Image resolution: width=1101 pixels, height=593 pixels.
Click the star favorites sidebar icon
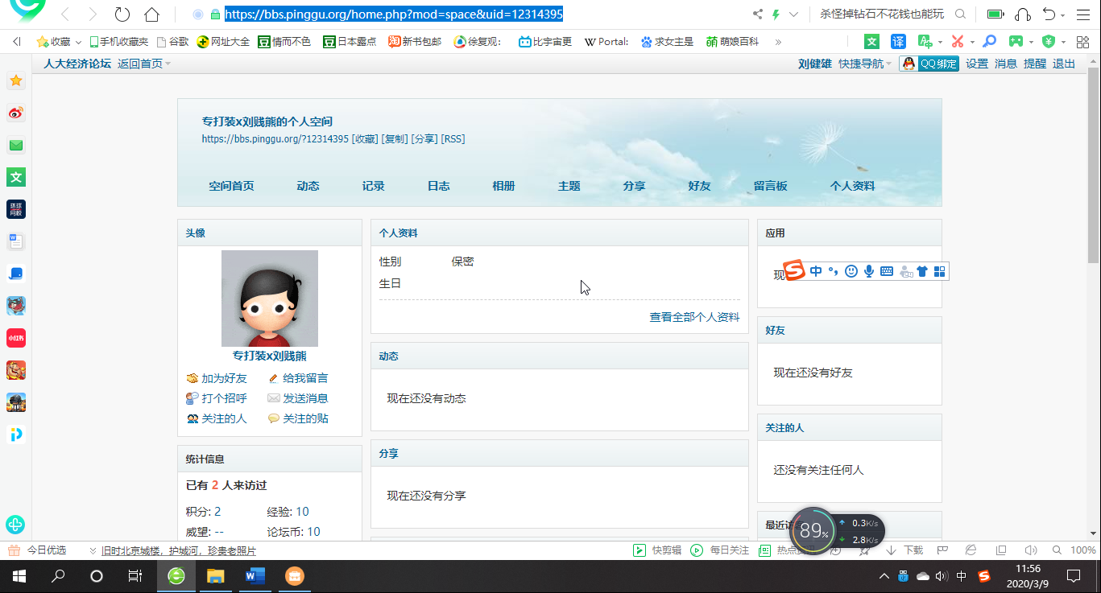click(16, 80)
